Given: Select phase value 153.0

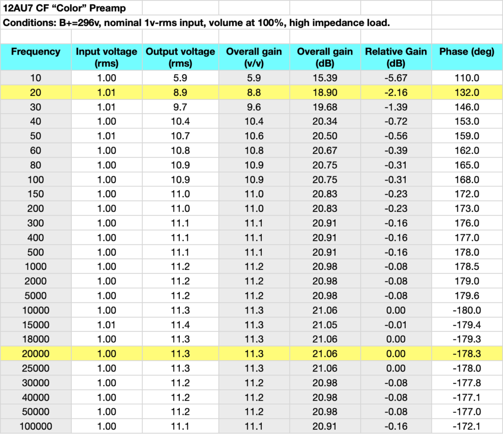Looking at the screenshot, I should coord(467,121).
